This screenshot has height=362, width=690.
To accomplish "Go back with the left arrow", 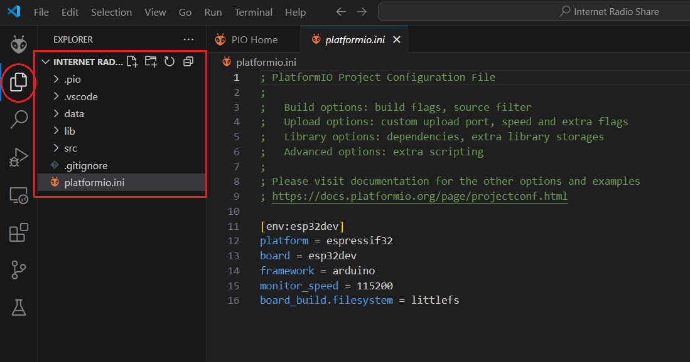I will (341, 12).
